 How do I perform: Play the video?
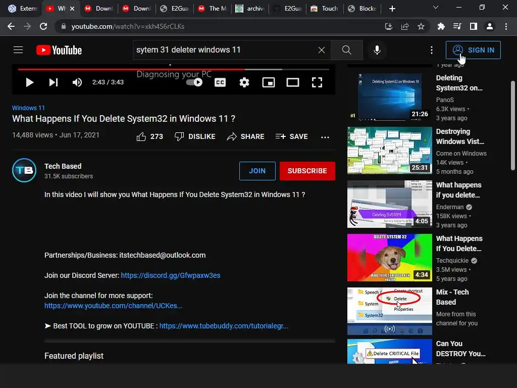29,82
